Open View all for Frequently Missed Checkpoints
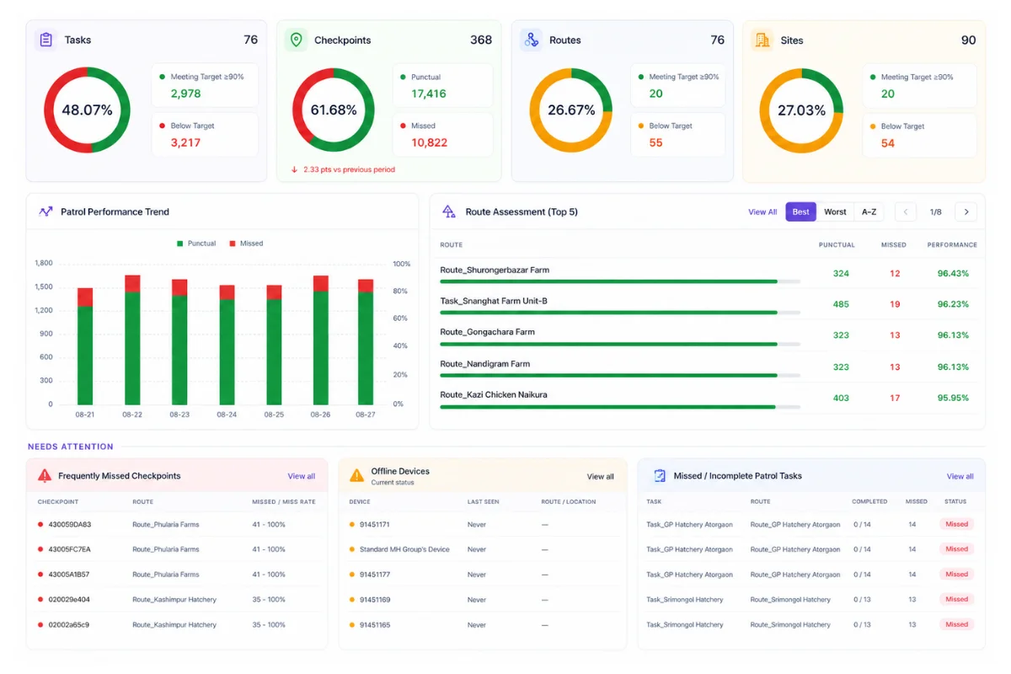Image resolution: width=1011 pixels, height=674 pixels. pyautogui.click(x=302, y=476)
